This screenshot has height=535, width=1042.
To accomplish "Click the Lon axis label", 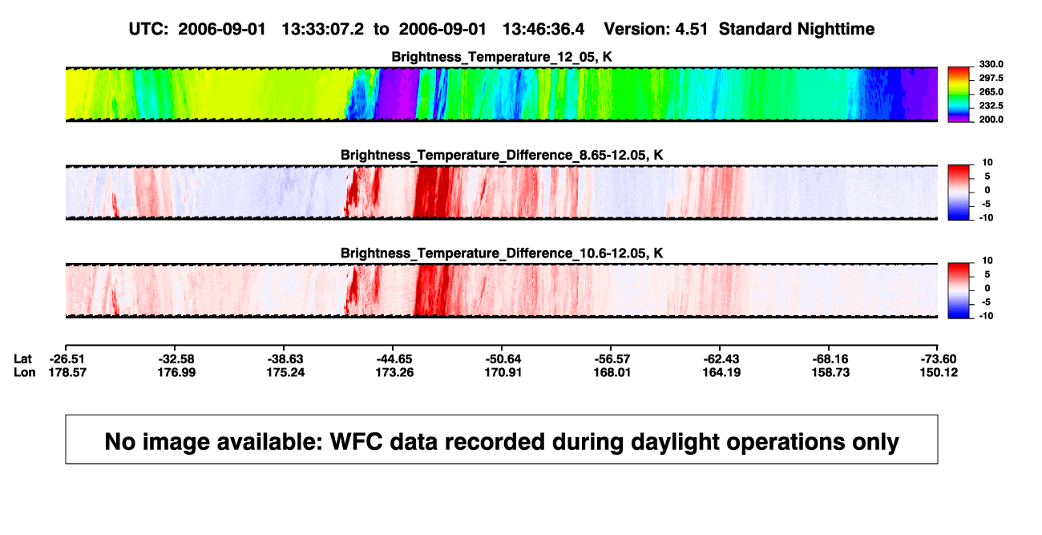I will click(x=25, y=372).
